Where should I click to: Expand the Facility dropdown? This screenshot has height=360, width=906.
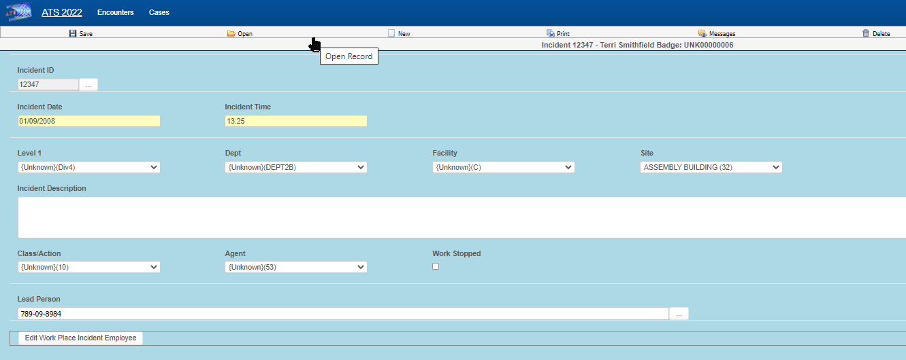coord(503,167)
